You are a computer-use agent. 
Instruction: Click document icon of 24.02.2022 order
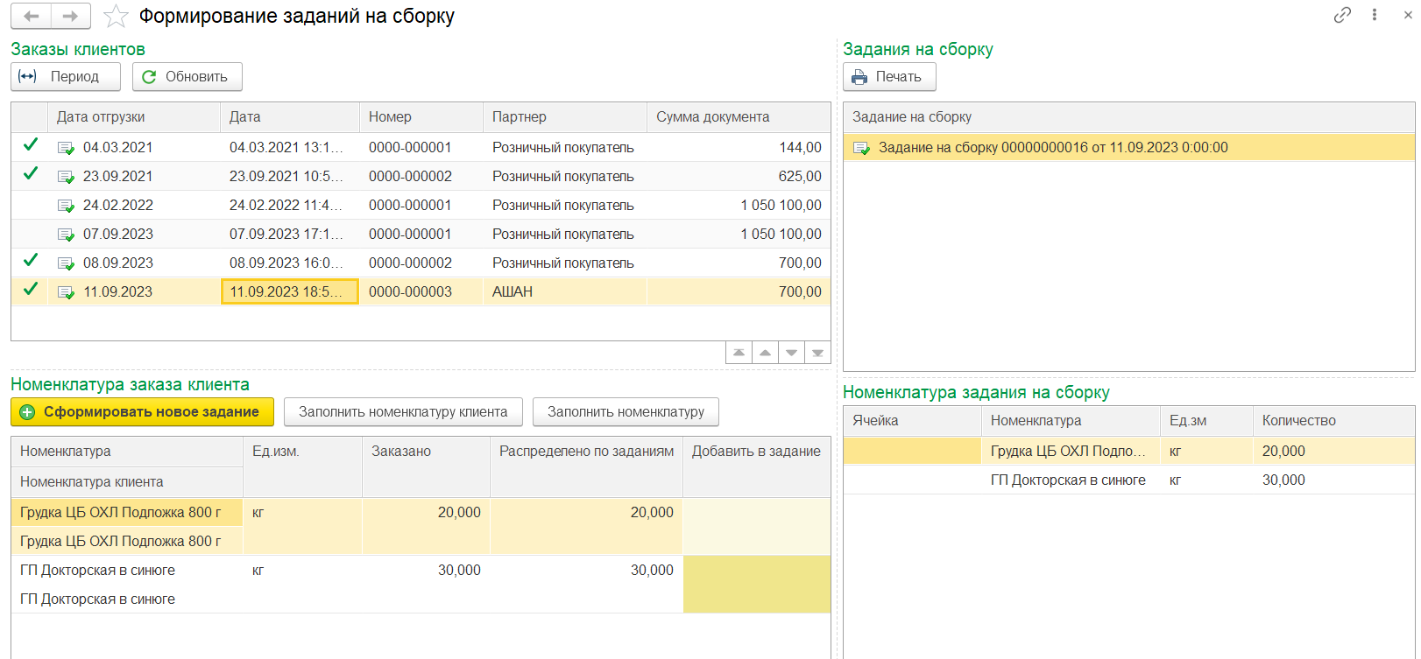[66, 206]
